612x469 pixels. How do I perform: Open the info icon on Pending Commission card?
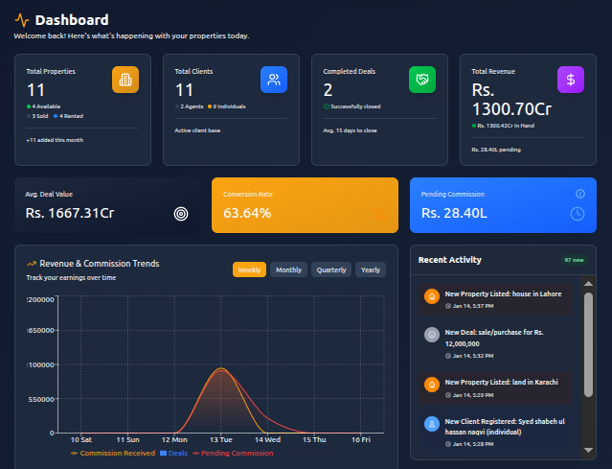click(579, 194)
